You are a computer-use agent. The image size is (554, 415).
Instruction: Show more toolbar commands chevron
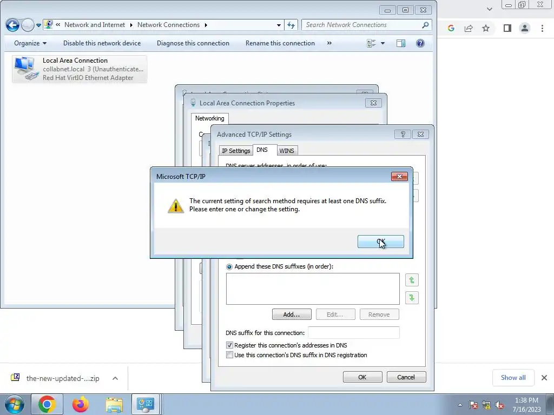[329, 43]
